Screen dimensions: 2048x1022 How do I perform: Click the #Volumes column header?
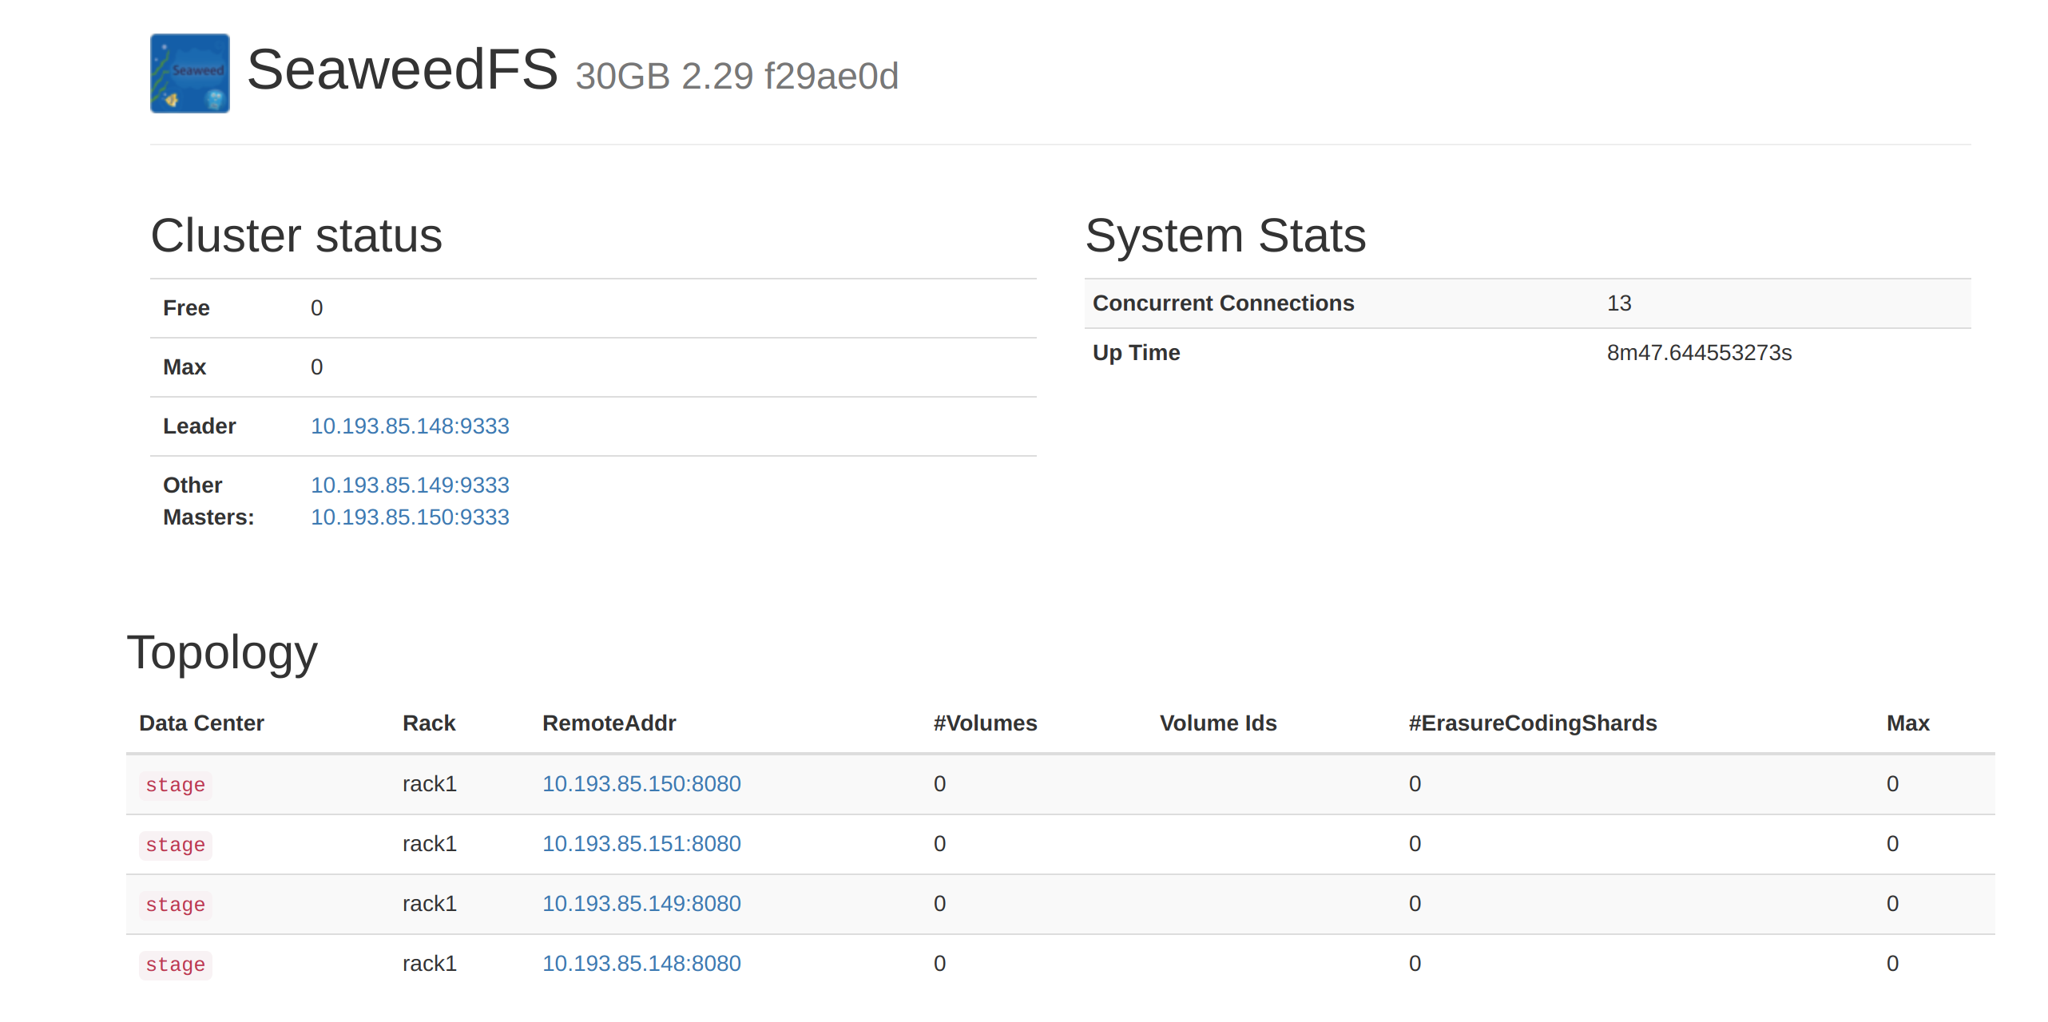point(986,723)
